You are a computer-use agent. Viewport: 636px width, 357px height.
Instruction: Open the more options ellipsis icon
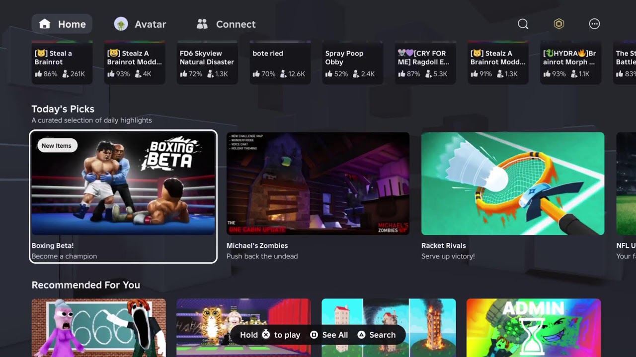pyautogui.click(x=594, y=24)
